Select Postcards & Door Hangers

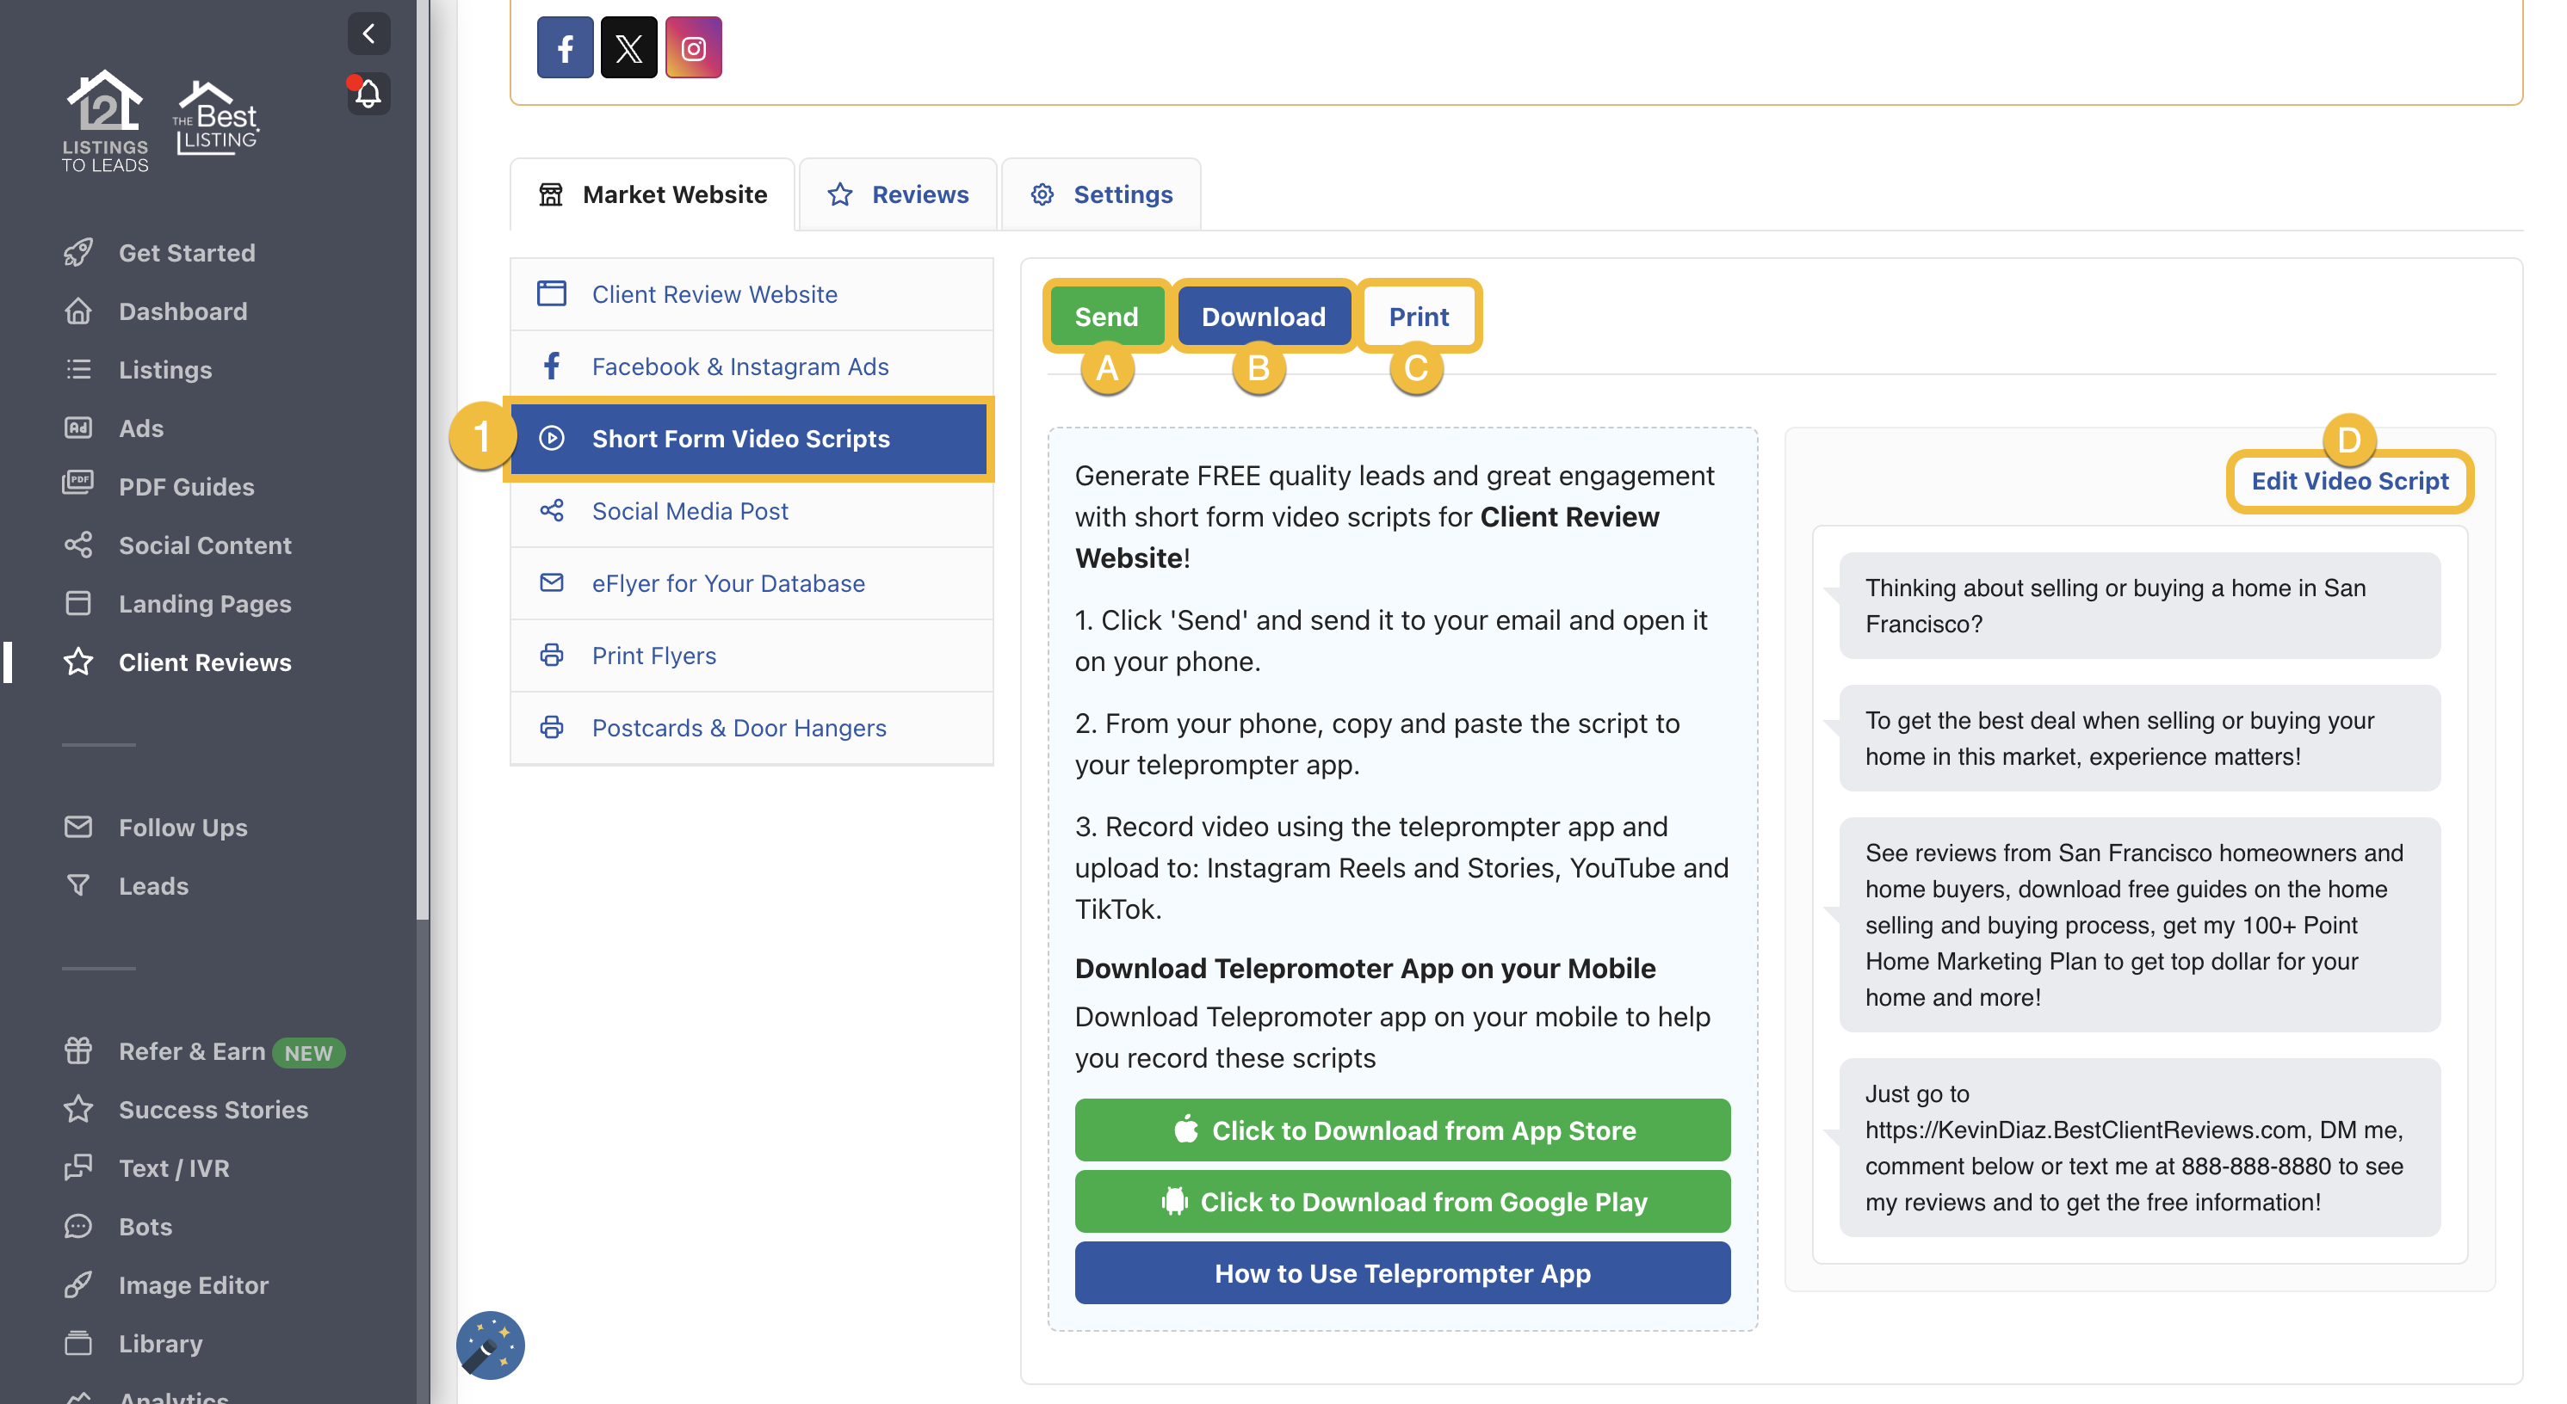739,728
